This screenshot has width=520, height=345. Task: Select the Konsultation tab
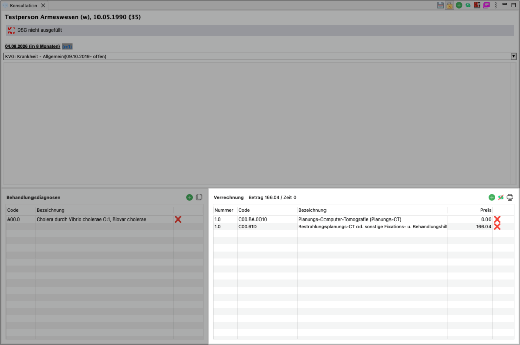[x=24, y=5]
